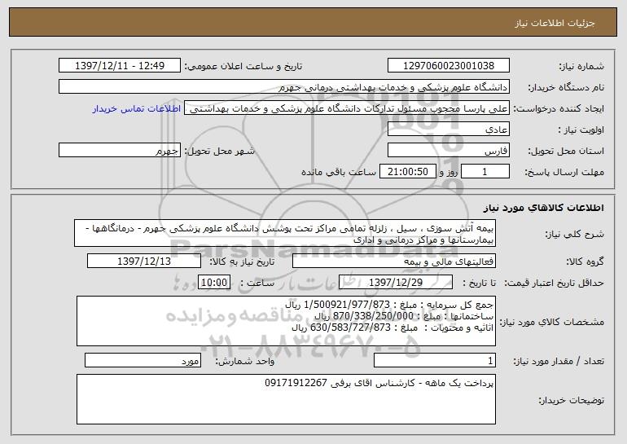Click the تعداد / مقدار مورد نیاز label
Viewport: 627px width, 444px height.
pyautogui.click(x=559, y=361)
